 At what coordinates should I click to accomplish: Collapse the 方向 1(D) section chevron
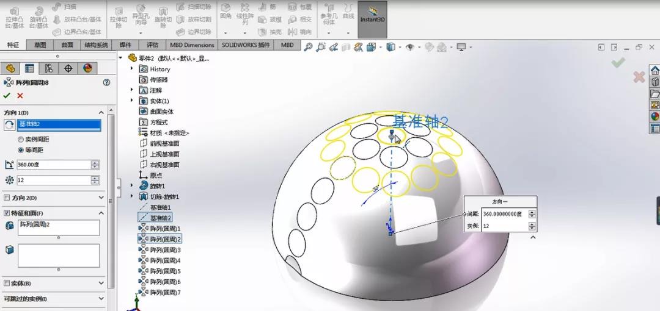(101, 113)
